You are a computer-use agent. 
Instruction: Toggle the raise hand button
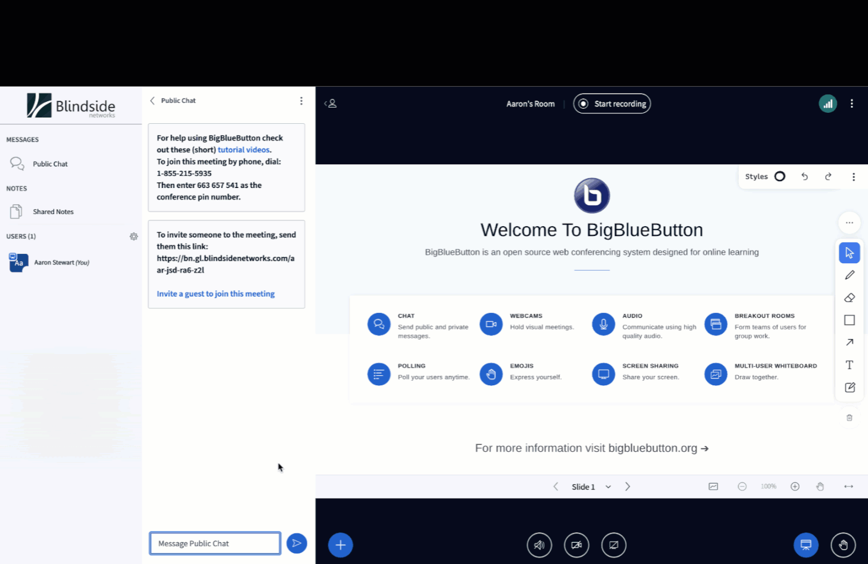click(843, 545)
